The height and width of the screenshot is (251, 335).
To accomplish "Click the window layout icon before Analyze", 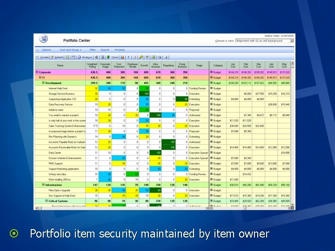I will (x=74, y=58).
